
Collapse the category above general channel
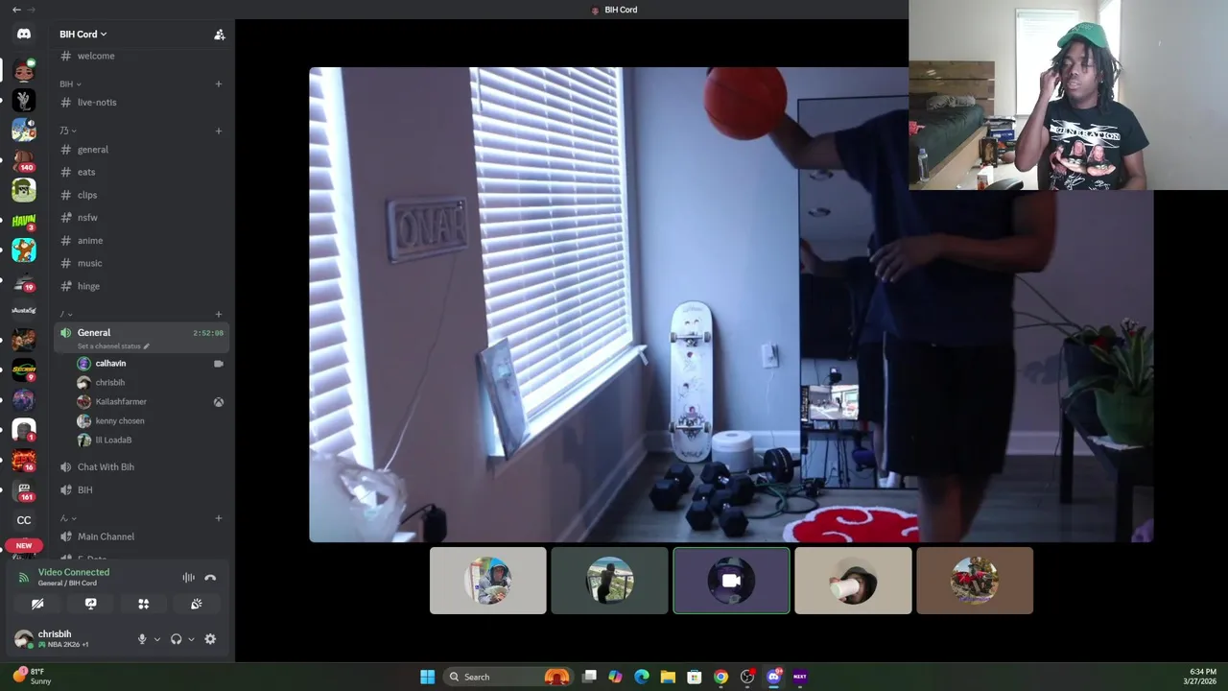67,131
